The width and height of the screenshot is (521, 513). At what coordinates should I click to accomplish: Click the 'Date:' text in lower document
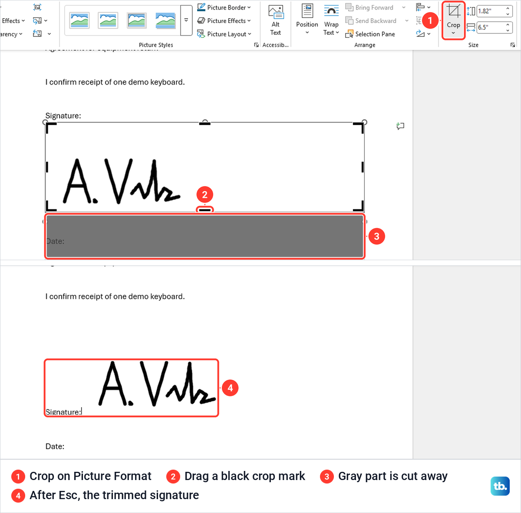[55, 446]
